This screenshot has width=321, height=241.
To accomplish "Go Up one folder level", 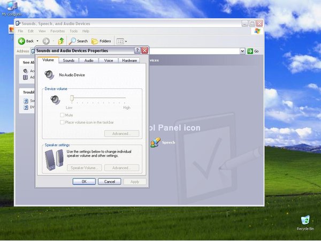I will point(61,41).
